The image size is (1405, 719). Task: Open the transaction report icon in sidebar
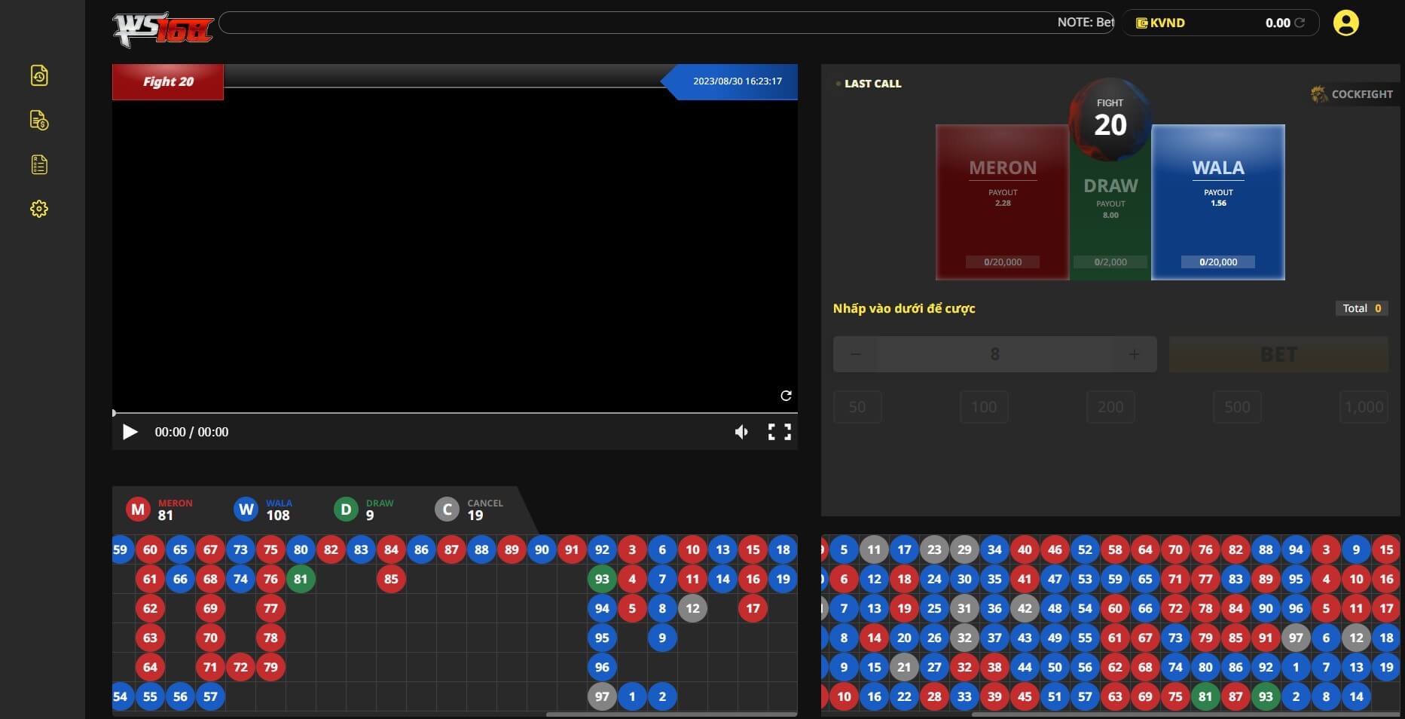(39, 120)
